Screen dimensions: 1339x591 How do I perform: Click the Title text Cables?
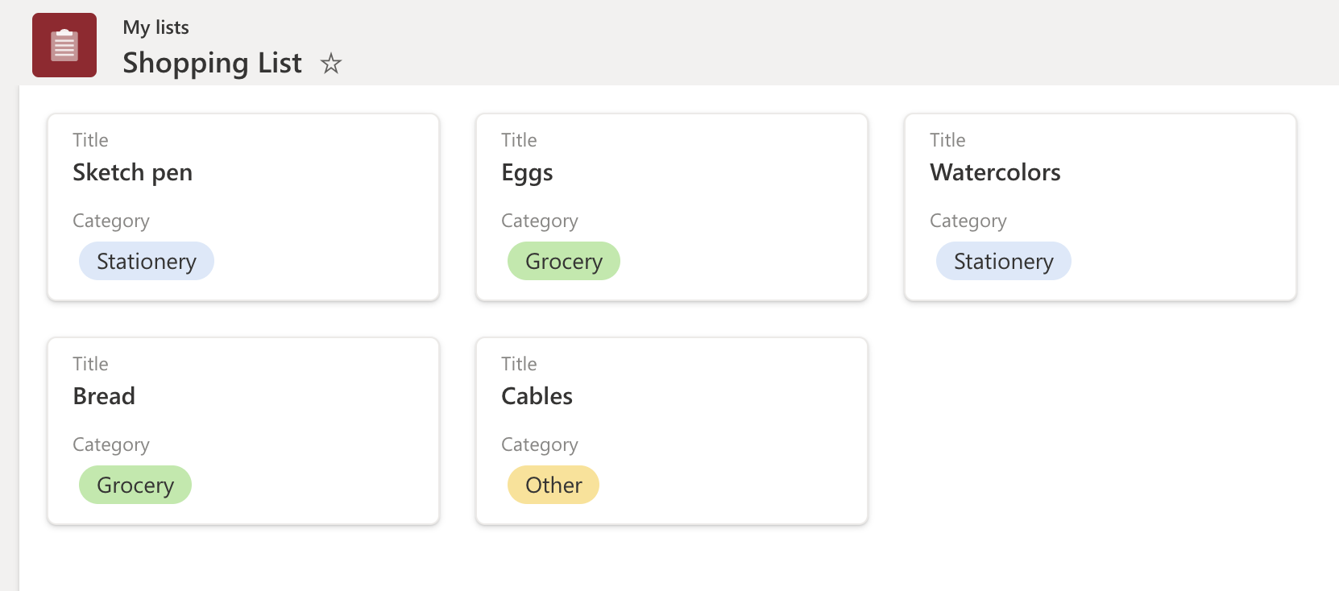(537, 395)
